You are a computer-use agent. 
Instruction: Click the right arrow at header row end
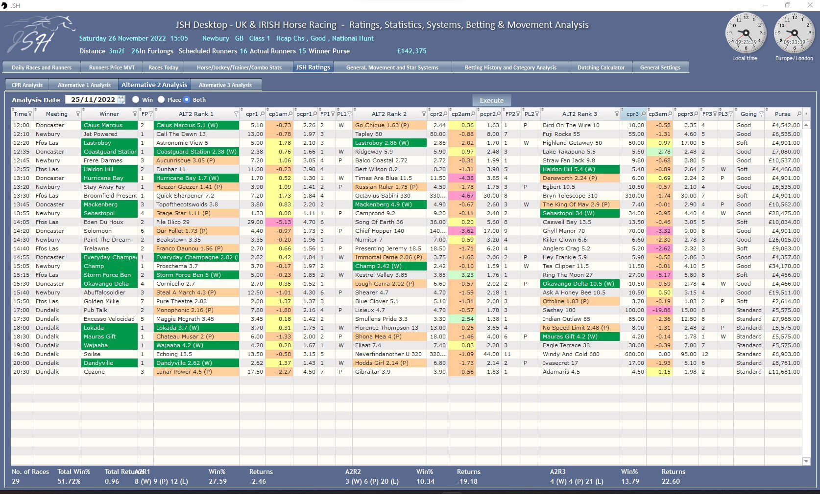[x=806, y=114]
